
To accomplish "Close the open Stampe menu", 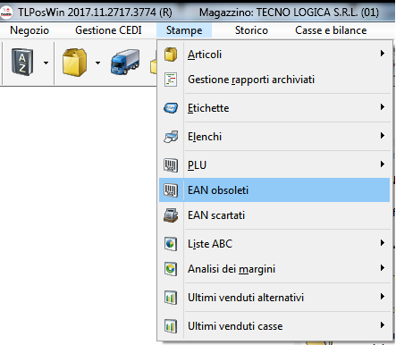I will (x=184, y=30).
